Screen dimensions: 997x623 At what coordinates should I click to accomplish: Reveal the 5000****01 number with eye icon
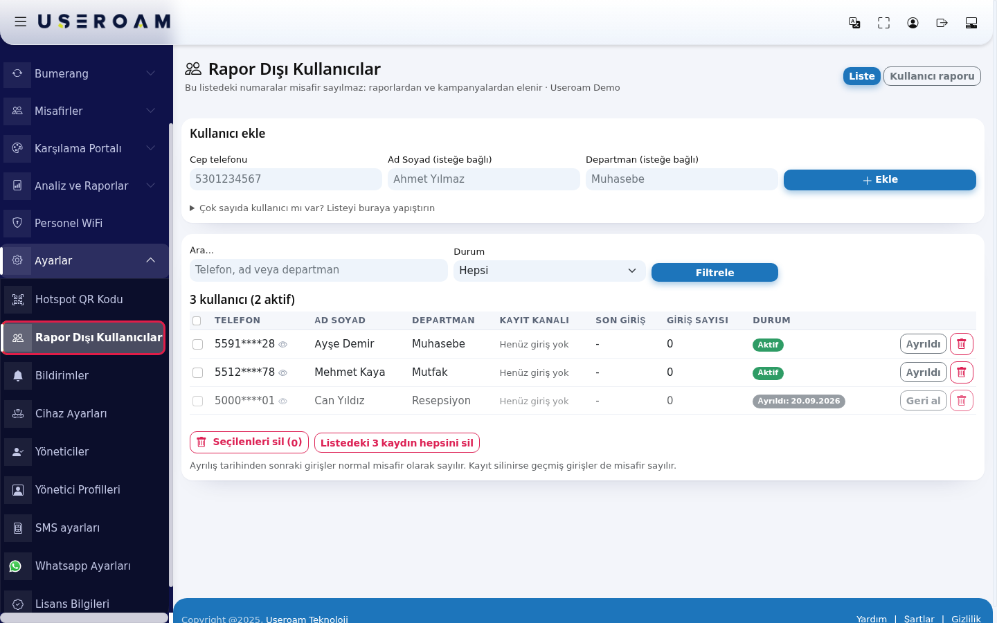[x=283, y=401]
